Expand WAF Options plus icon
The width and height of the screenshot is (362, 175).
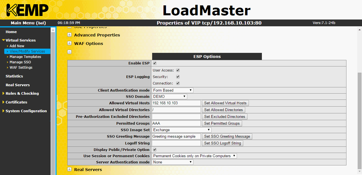click(x=69, y=44)
